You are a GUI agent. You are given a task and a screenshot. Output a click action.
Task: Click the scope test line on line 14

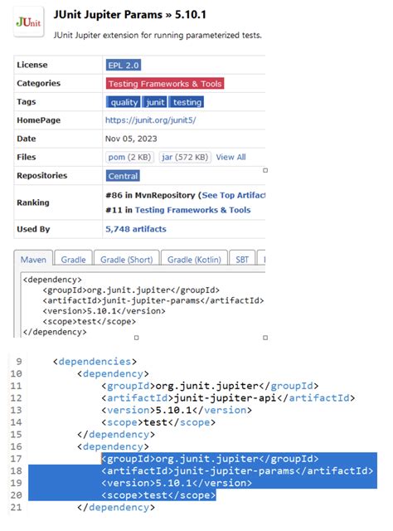point(158,422)
